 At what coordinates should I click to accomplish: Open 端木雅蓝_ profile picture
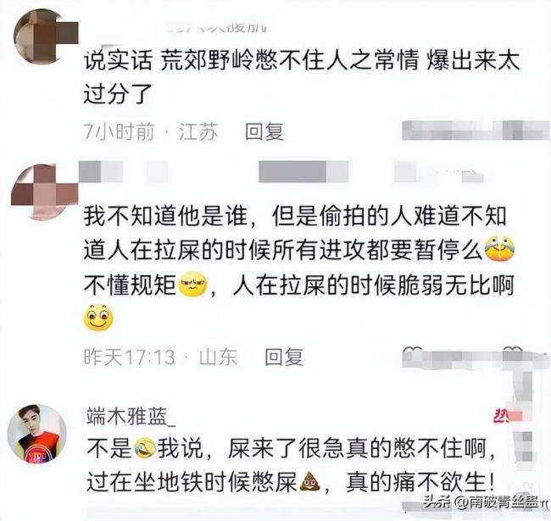click(37, 434)
